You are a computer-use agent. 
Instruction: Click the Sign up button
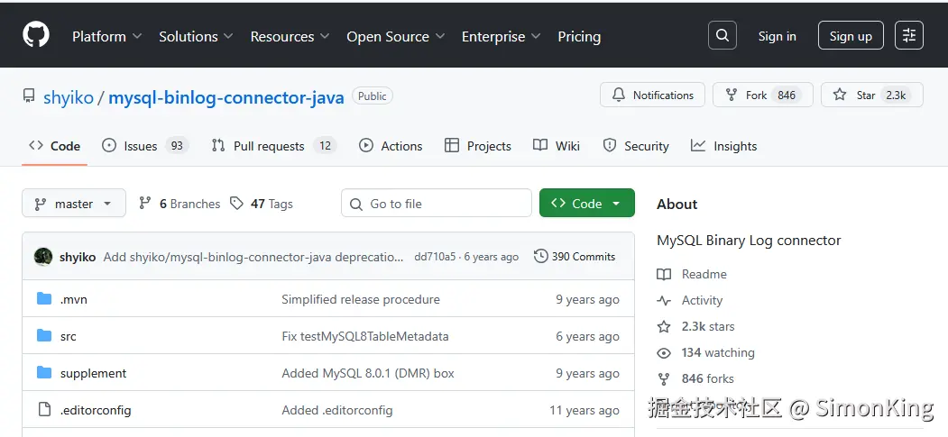point(851,36)
